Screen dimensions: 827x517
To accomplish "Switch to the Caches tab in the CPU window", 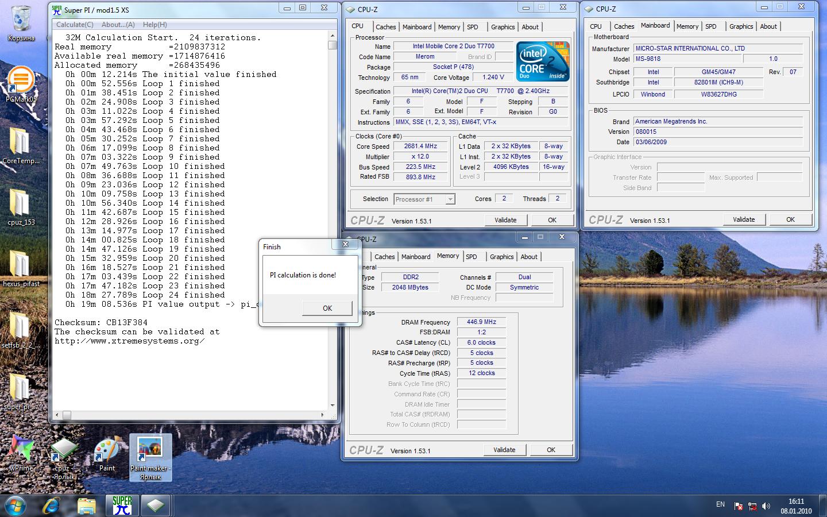I will 385,27.
